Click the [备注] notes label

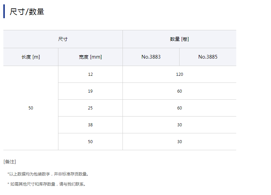tap(10, 162)
